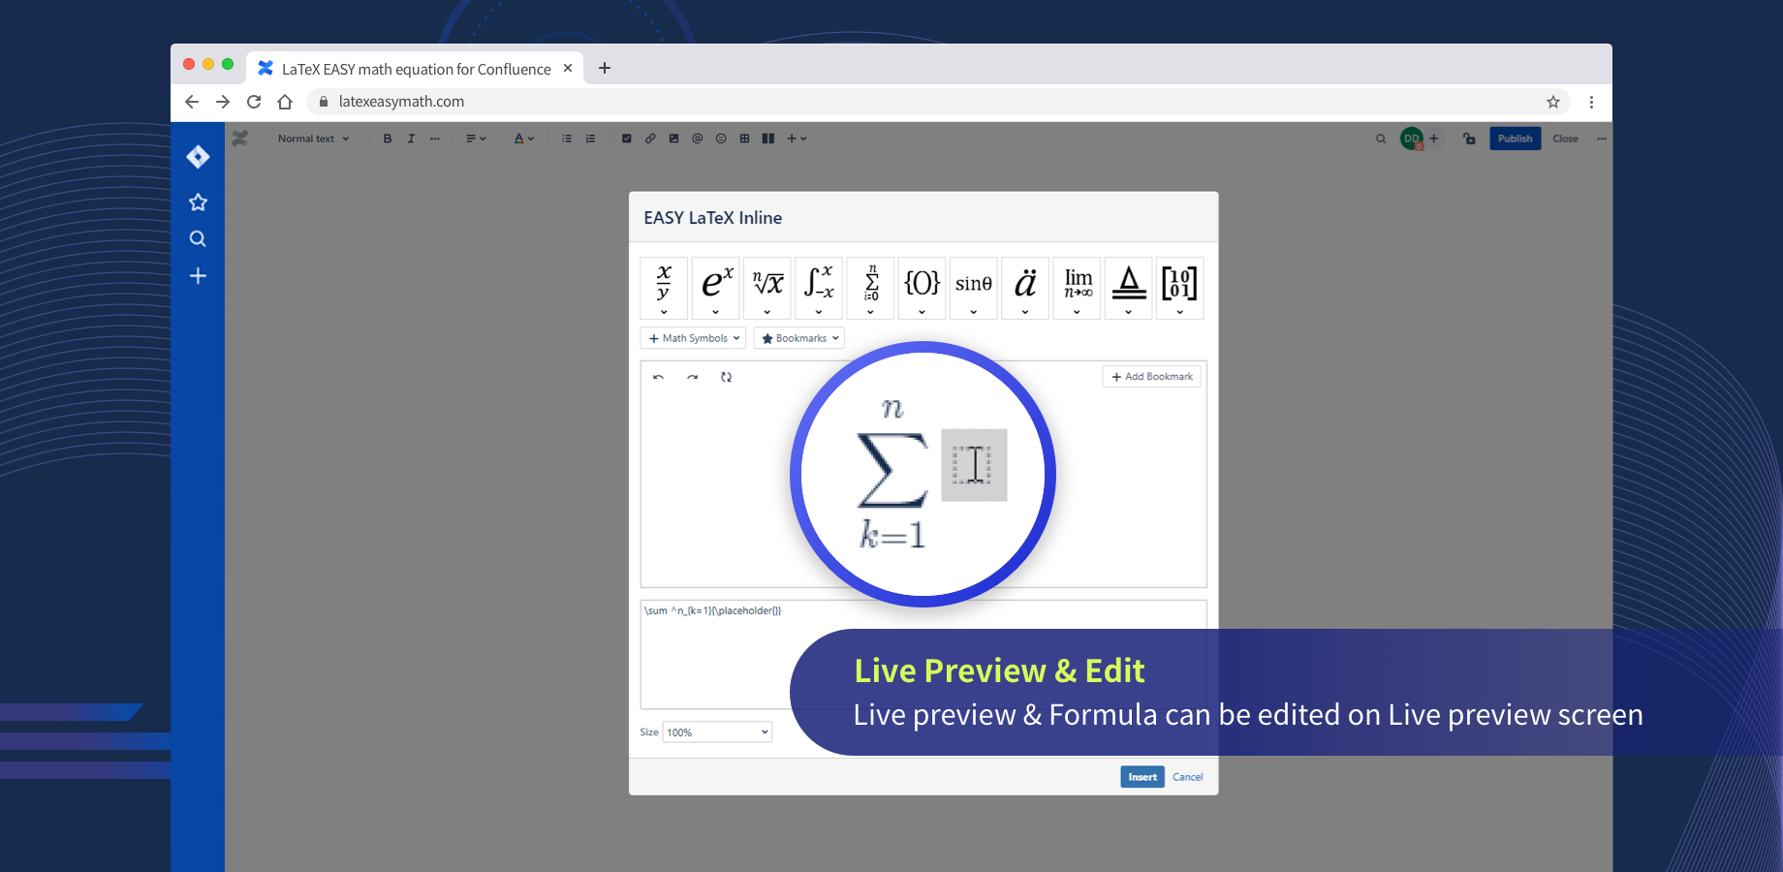The image size is (1783, 872).
Task: Open the accent ä templates
Action: coord(1025,288)
